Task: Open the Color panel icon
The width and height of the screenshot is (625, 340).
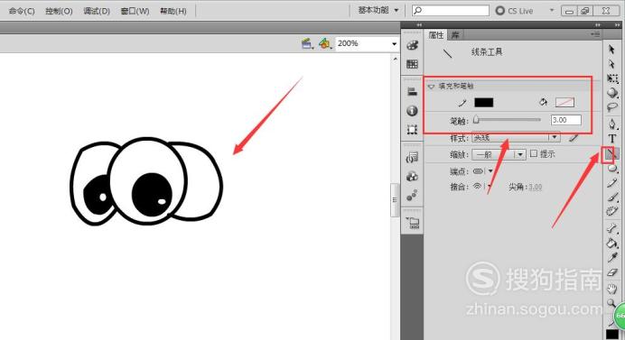Action: click(x=412, y=45)
